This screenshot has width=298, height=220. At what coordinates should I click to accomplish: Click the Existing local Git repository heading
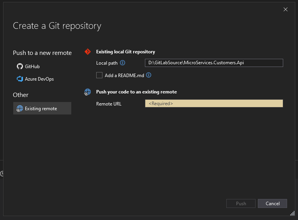125,52
